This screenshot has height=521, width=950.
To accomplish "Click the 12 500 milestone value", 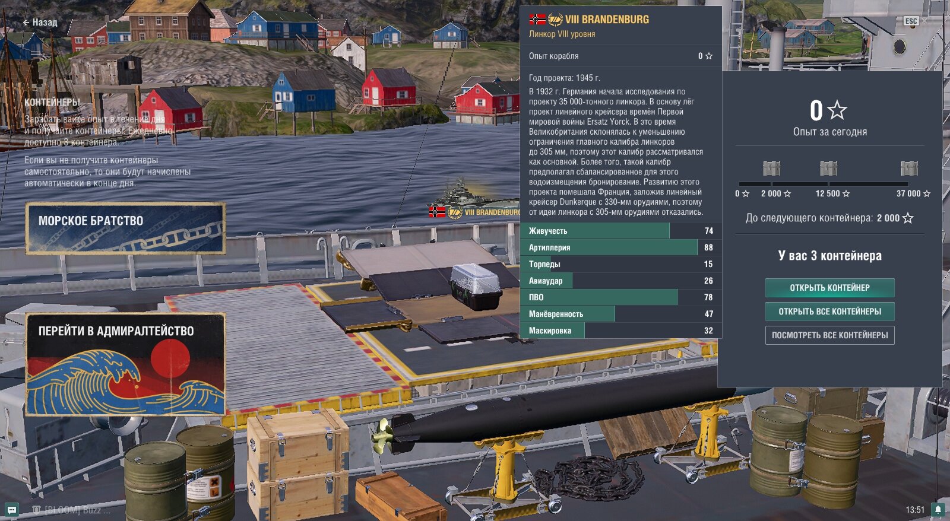I will coord(828,193).
